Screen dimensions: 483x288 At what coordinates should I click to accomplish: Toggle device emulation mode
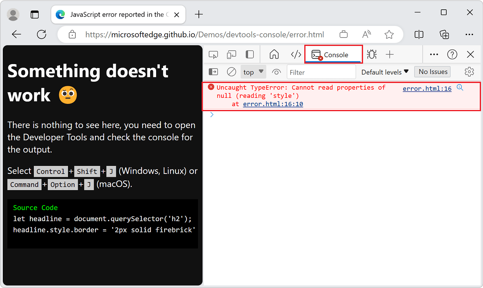(x=231, y=54)
